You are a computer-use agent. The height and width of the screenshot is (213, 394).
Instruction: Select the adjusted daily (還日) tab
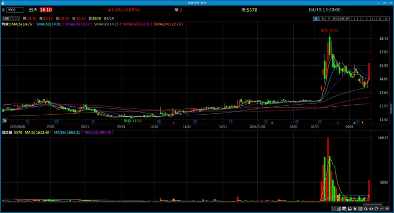pos(335,19)
